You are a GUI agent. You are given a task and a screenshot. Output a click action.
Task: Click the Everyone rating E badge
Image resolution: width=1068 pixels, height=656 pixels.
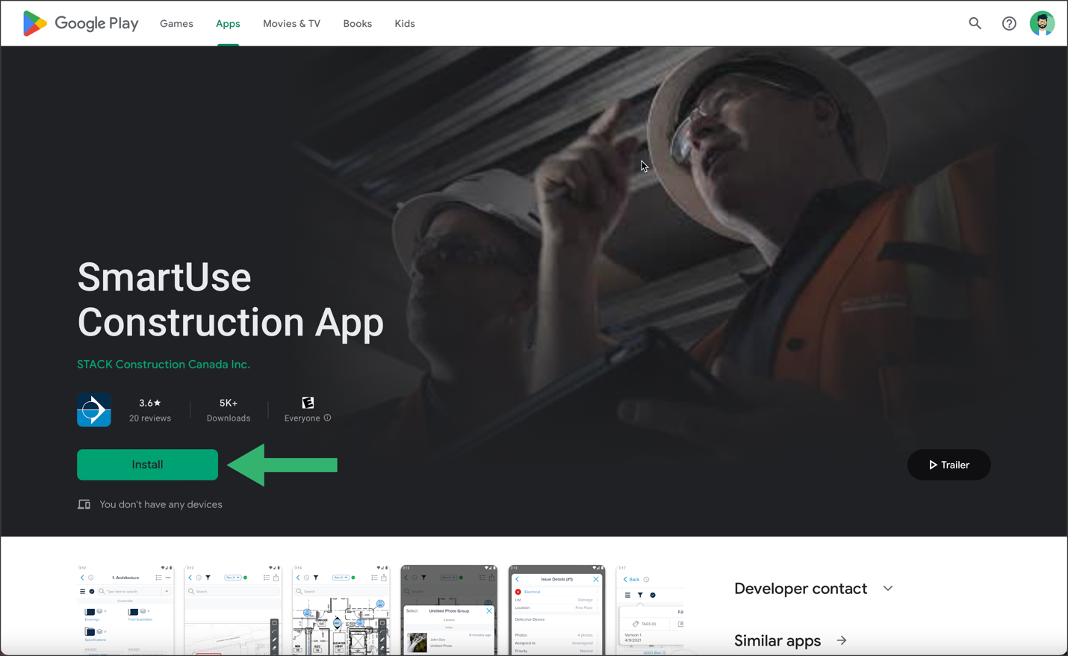[308, 403]
